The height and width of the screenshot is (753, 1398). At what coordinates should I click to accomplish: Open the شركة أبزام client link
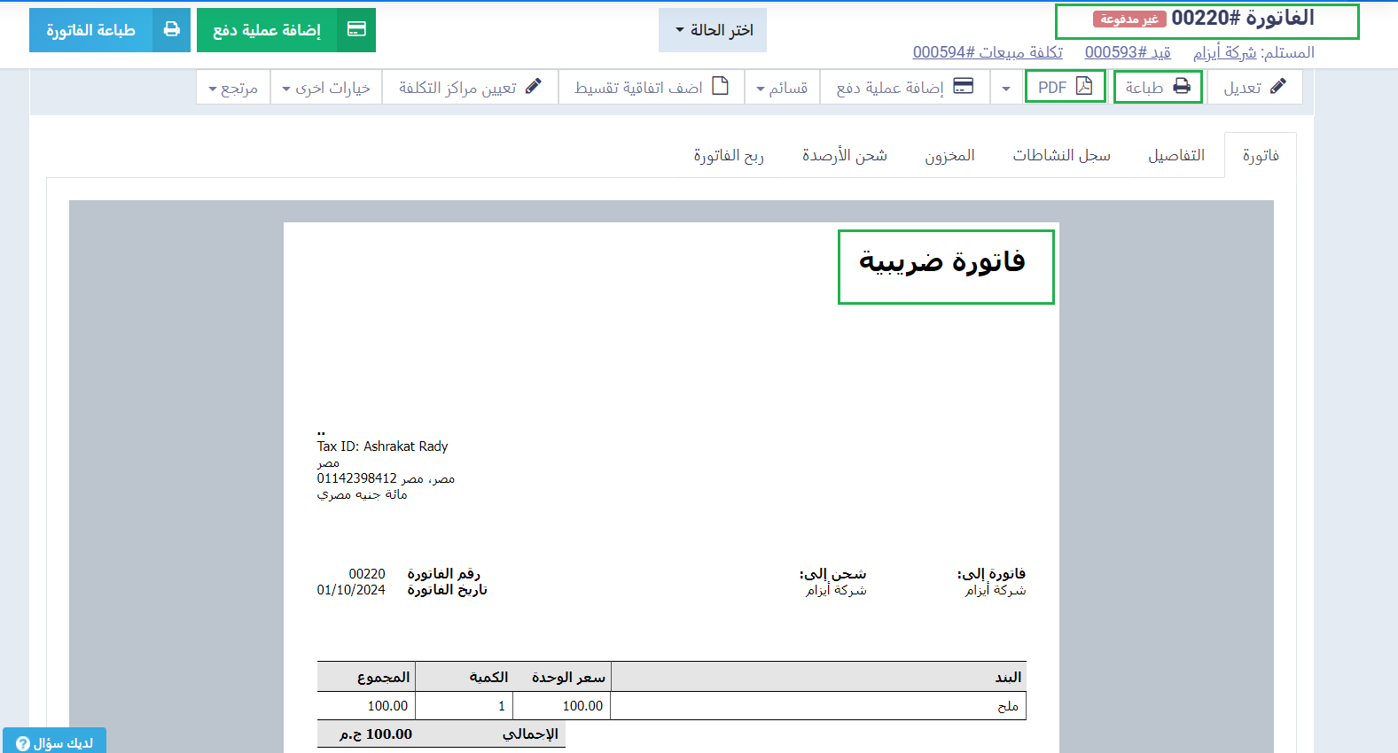pyautogui.click(x=1224, y=53)
